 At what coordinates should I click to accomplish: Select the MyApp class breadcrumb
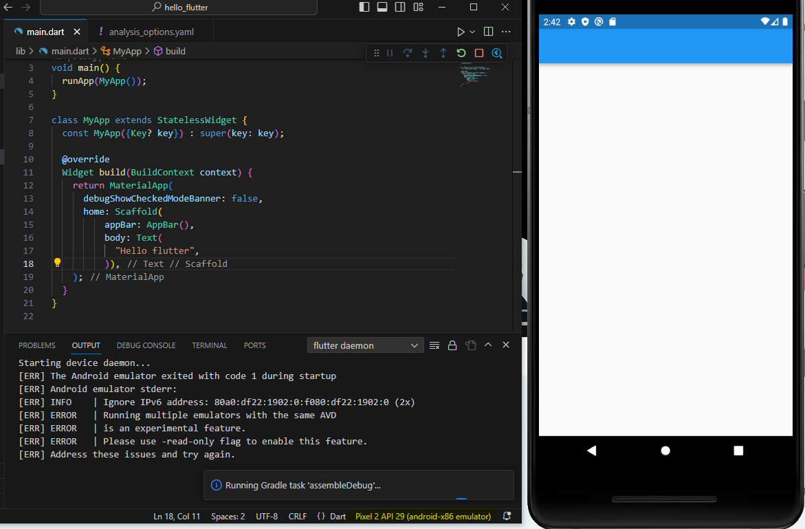[x=121, y=52]
